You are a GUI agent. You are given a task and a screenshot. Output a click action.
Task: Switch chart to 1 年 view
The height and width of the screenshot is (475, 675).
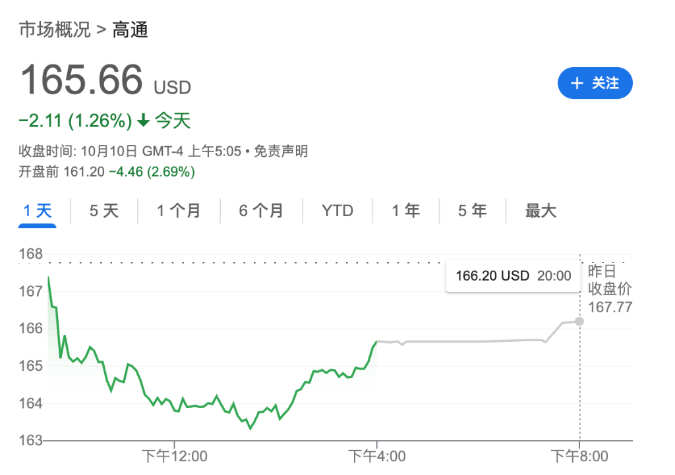(x=405, y=211)
